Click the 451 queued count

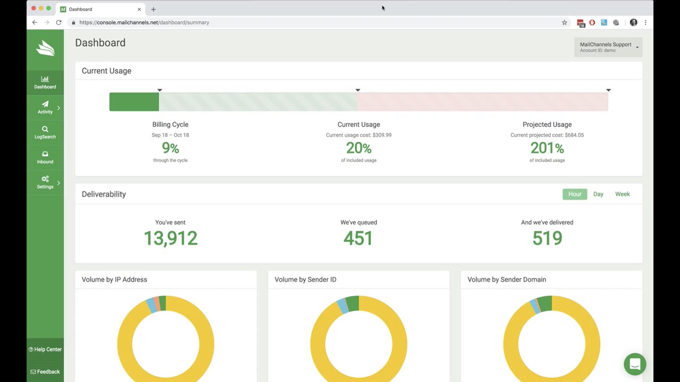[x=358, y=238]
